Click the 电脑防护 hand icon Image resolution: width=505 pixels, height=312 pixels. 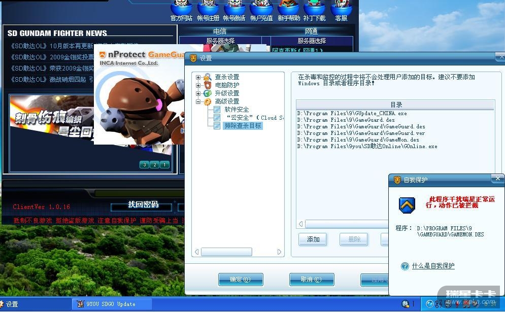(208, 85)
